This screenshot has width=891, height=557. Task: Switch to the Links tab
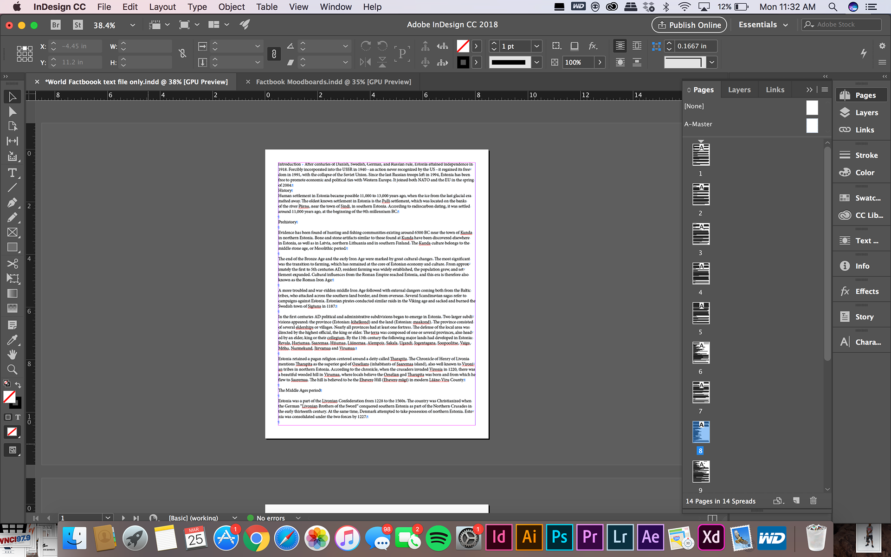[x=775, y=90]
